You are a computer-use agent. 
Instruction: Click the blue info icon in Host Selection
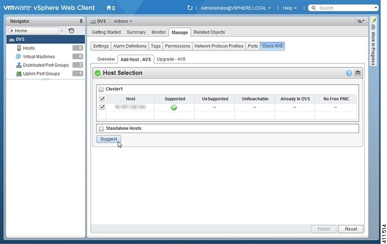tap(349, 73)
